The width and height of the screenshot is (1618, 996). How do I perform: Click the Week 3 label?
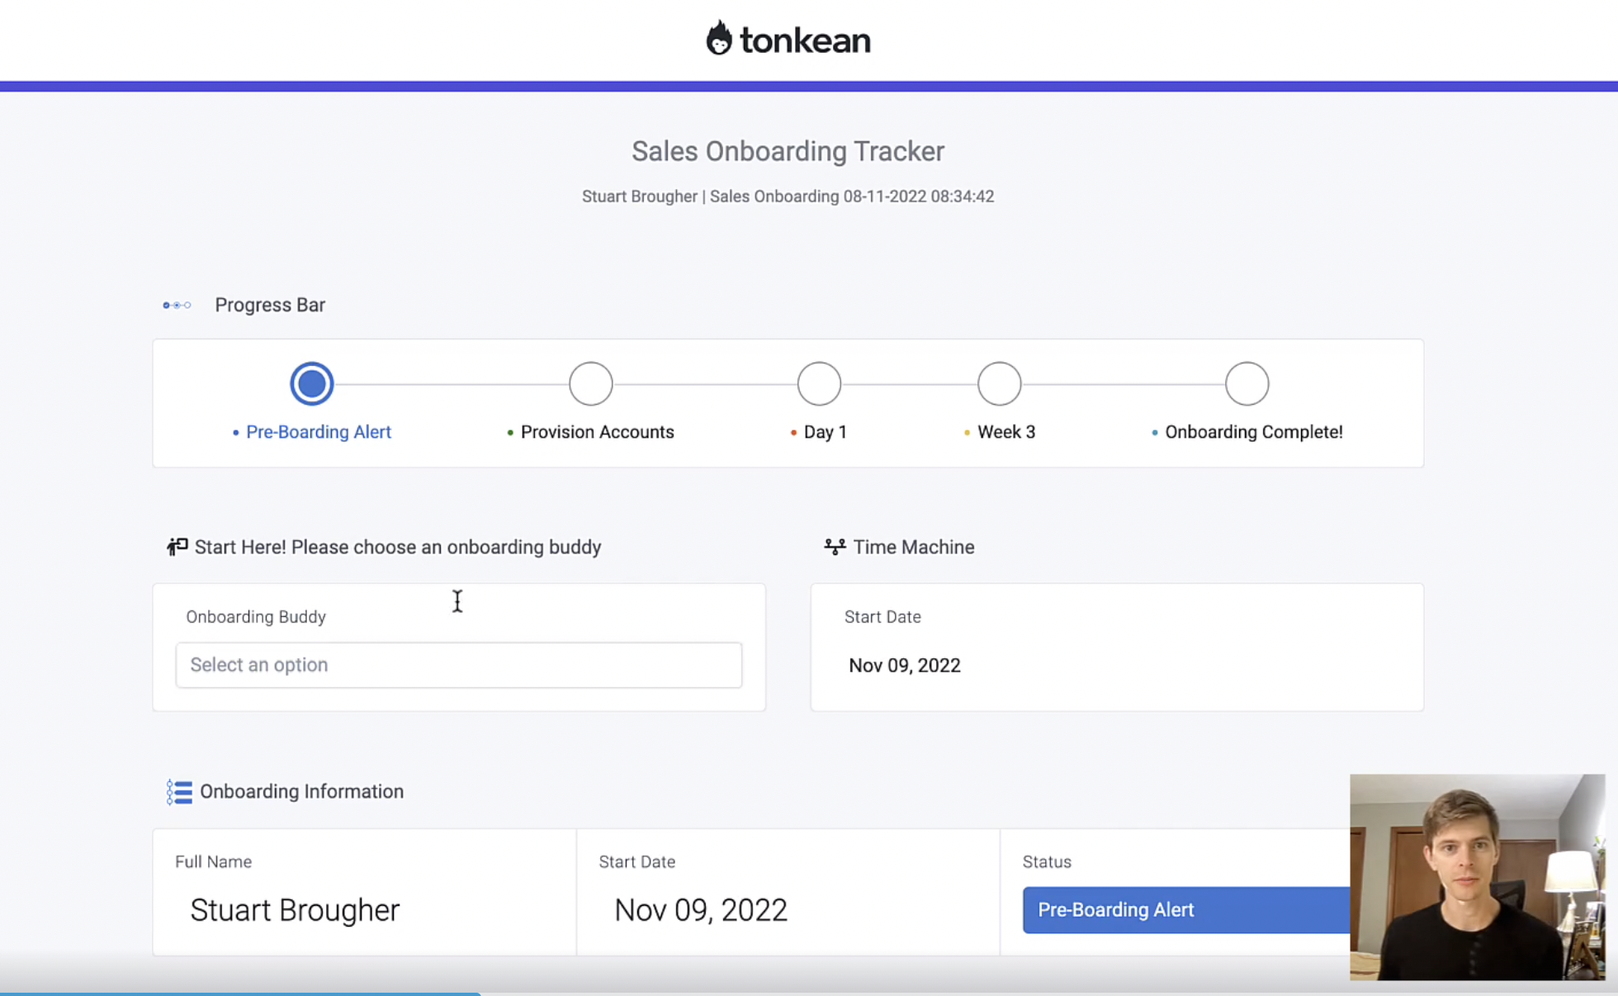tap(1005, 431)
